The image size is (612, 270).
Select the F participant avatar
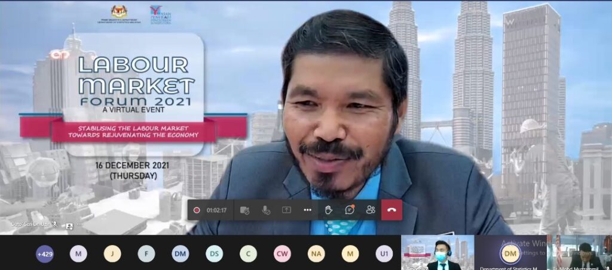click(146, 254)
